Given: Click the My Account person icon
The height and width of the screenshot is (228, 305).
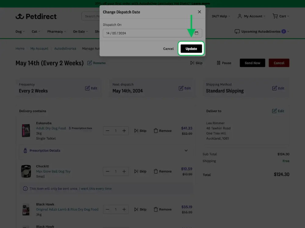Looking at the screenshot, I should point(240,16).
